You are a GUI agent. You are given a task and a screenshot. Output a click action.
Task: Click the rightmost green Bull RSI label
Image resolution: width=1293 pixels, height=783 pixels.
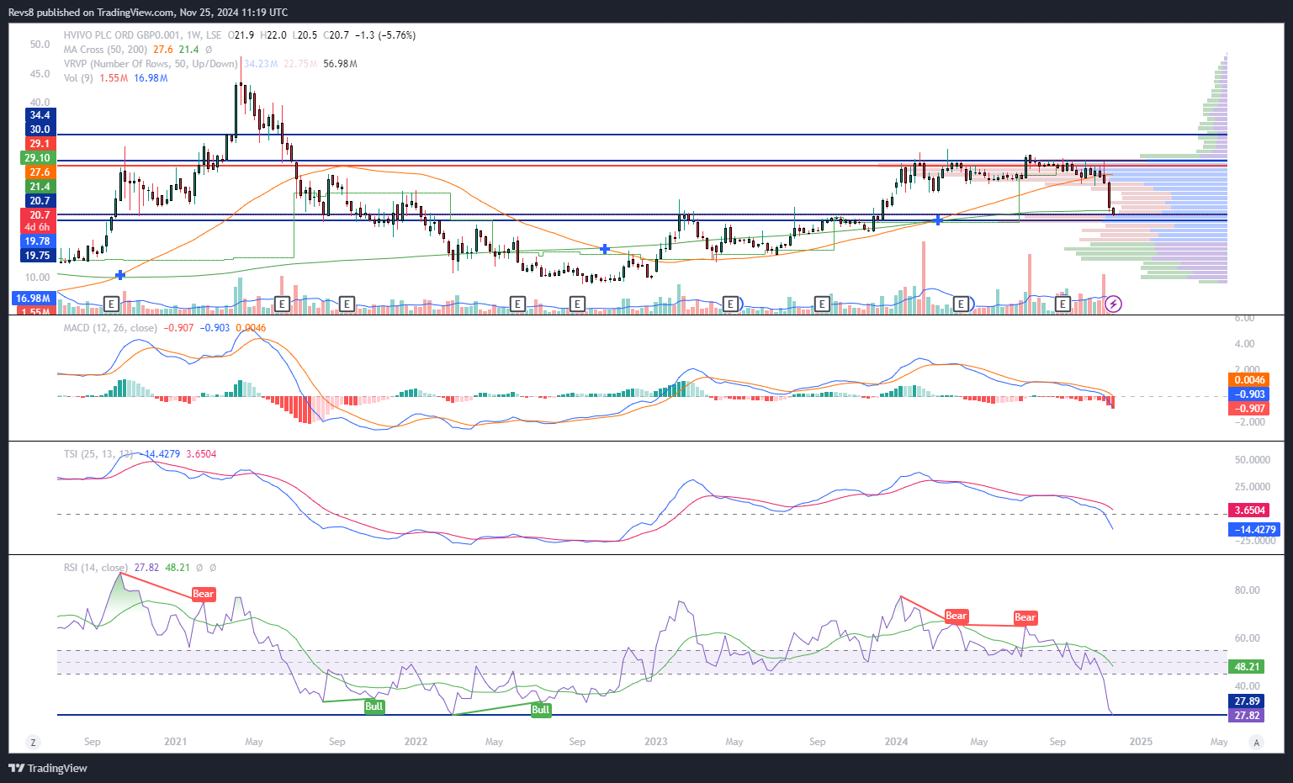pos(540,710)
